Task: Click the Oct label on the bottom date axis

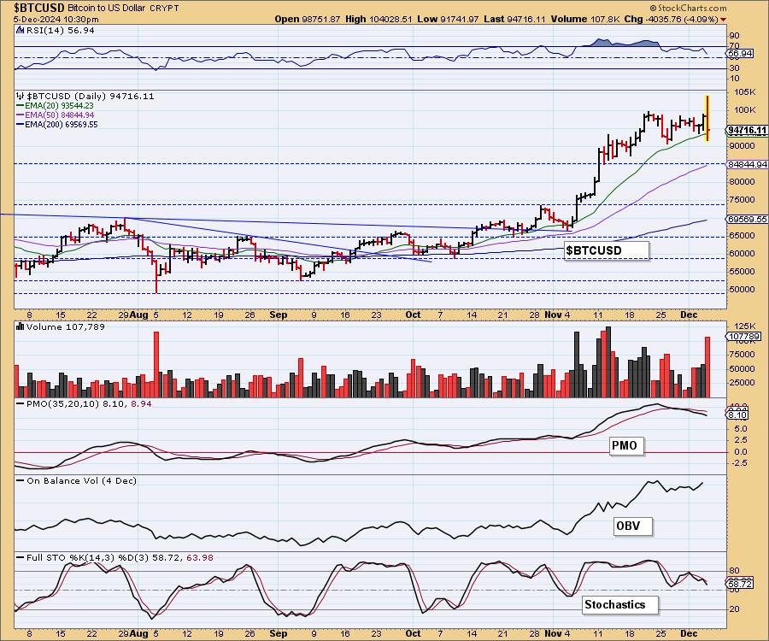Action: tap(414, 633)
